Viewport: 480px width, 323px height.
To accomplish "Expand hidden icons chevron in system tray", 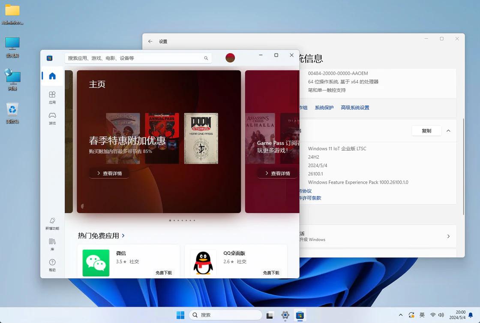I will click(x=400, y=315).
